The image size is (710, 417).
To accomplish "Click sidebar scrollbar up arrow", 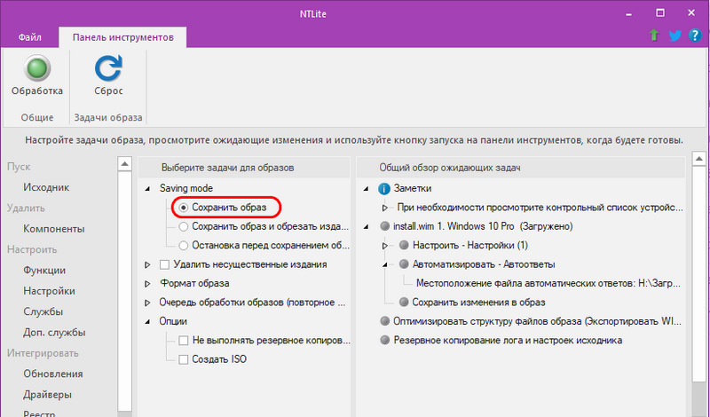I will 124,163.
